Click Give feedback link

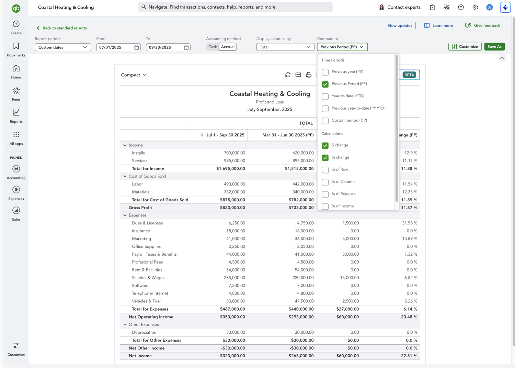click(482, 25)
